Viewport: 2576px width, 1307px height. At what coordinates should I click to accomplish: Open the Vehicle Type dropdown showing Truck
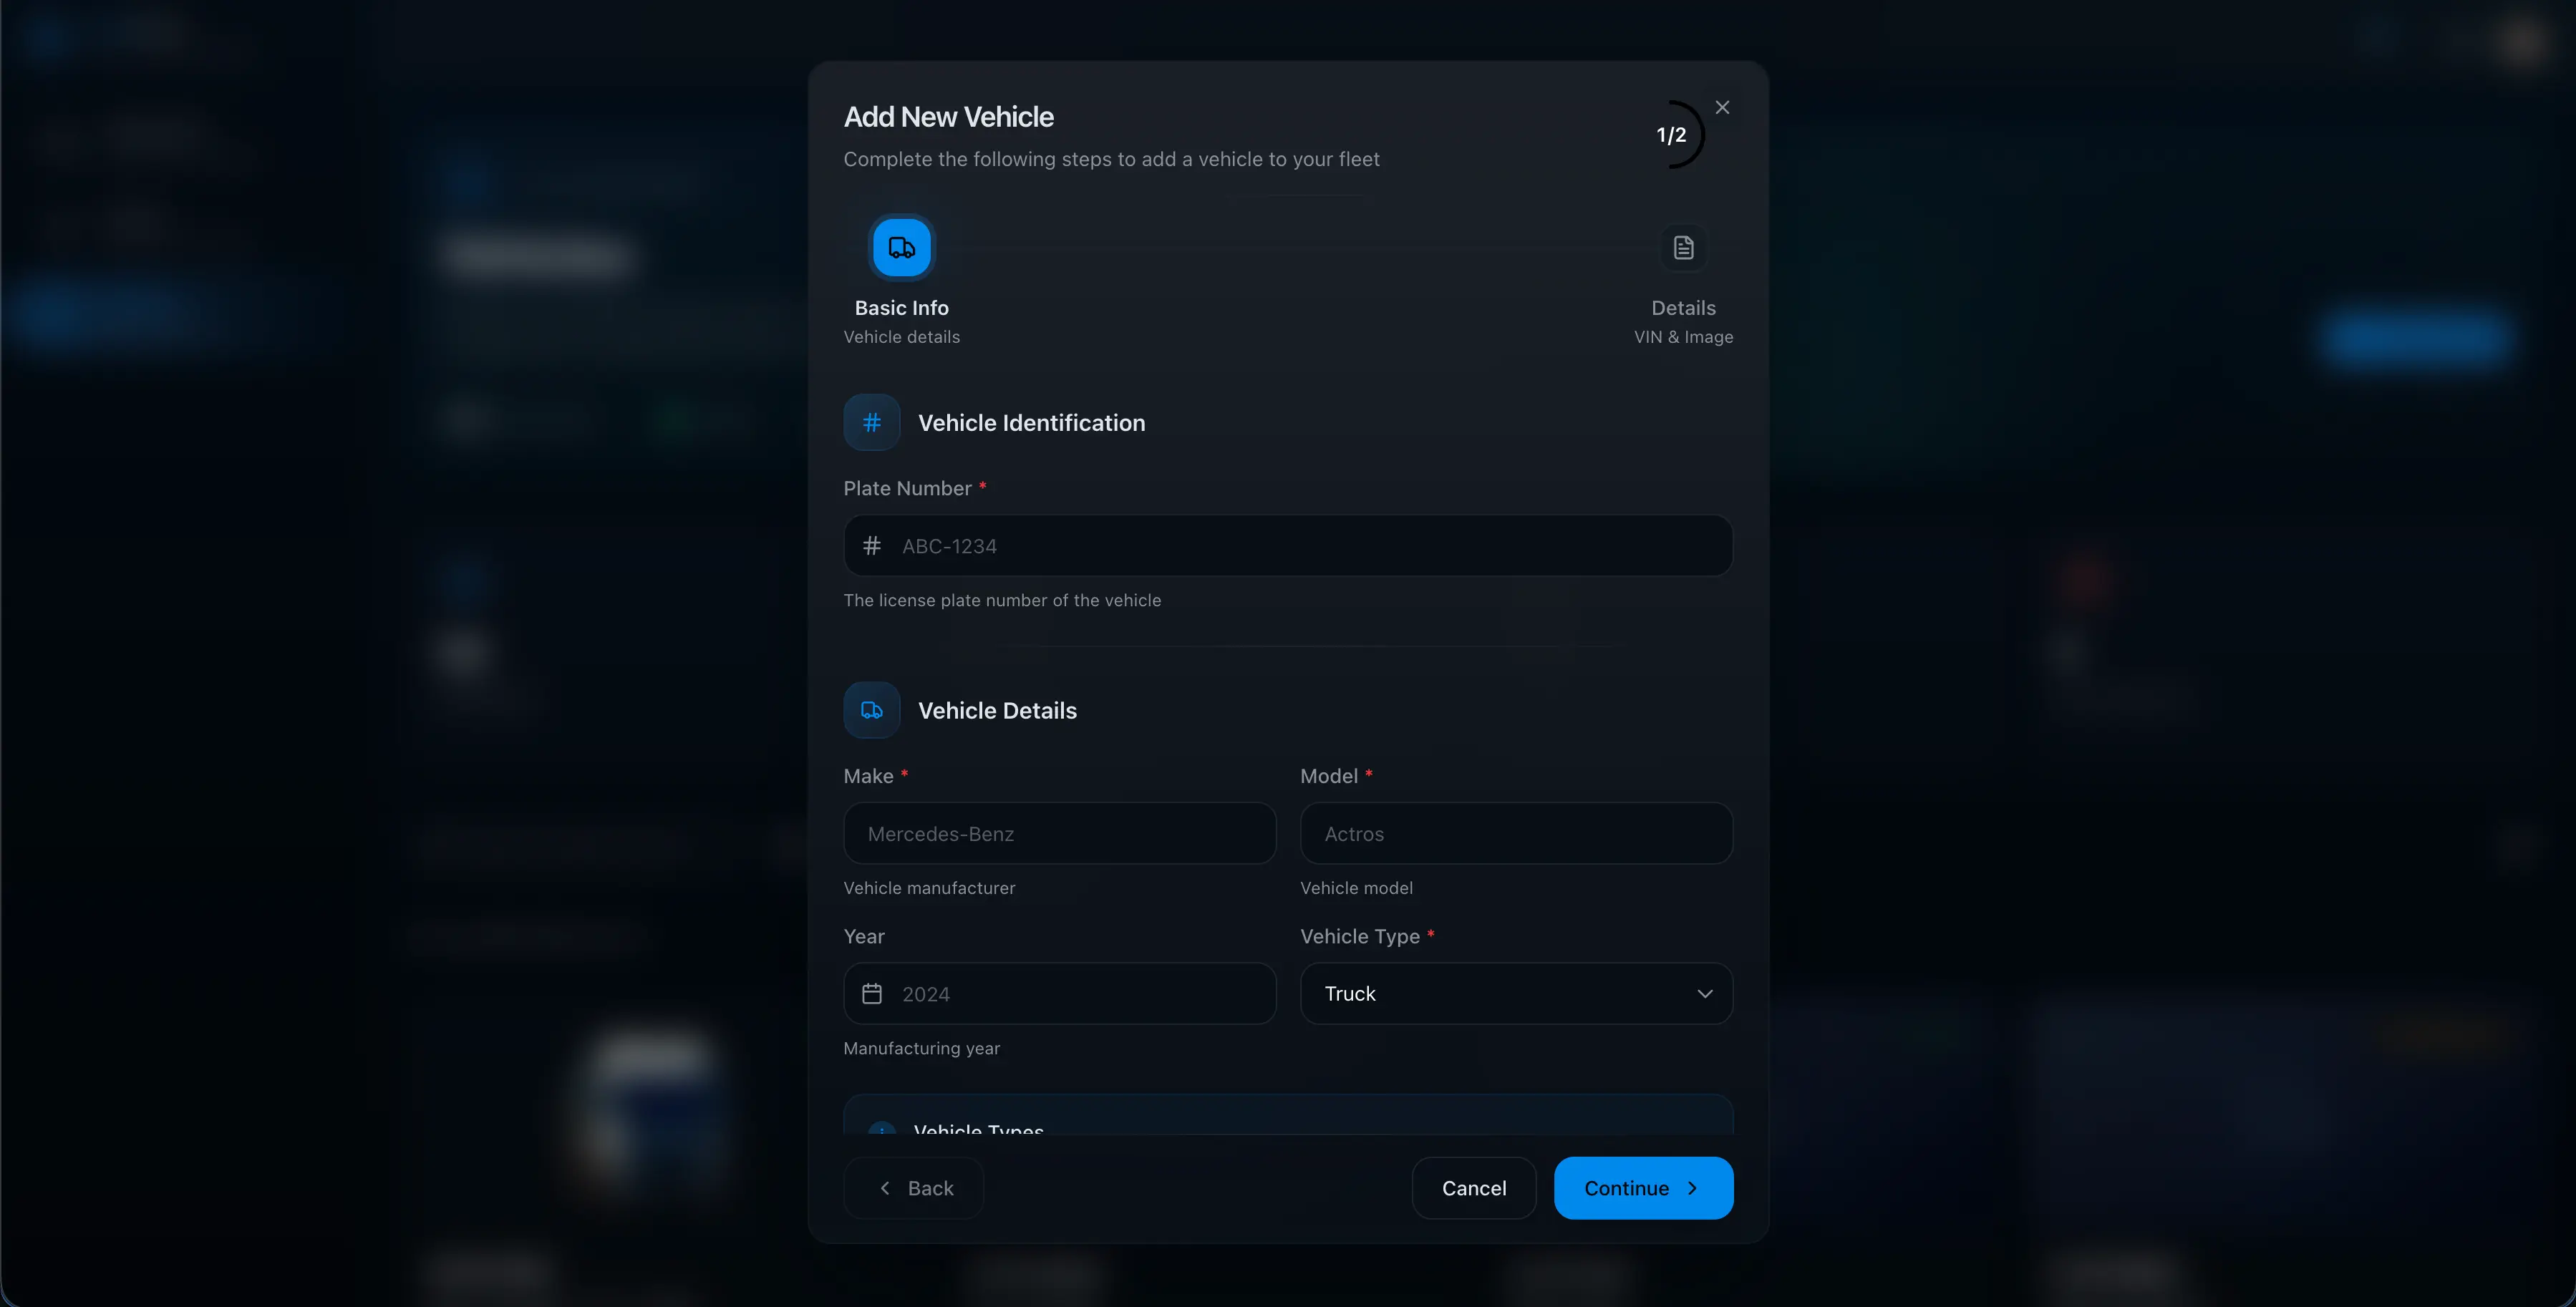click(x=1515, y=993)
